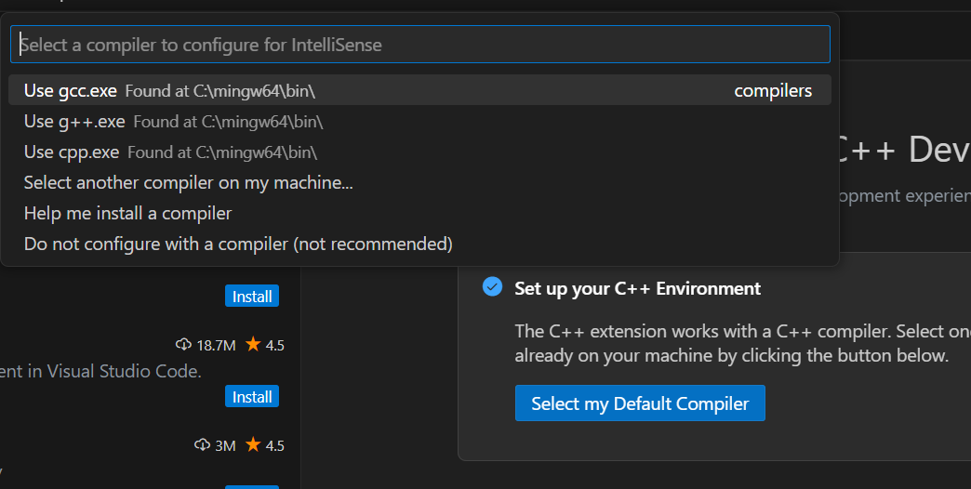Viewport: 971px width, 489px height.
Task: Click the download cloud icon beside 18.7M
Action: [x=183, y=344]
